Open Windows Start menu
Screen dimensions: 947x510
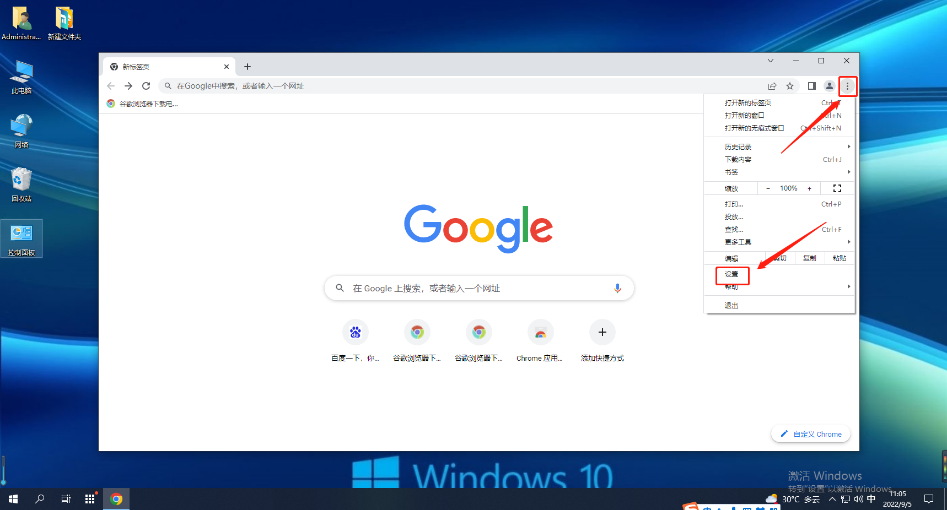coord(13,499)
